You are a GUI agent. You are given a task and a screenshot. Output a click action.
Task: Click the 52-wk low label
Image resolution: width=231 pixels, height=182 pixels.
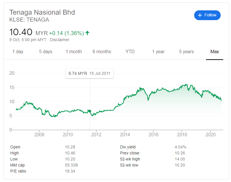point(129,165)
